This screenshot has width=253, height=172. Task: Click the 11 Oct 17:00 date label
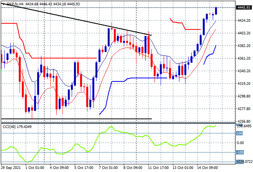click(159, 167)
